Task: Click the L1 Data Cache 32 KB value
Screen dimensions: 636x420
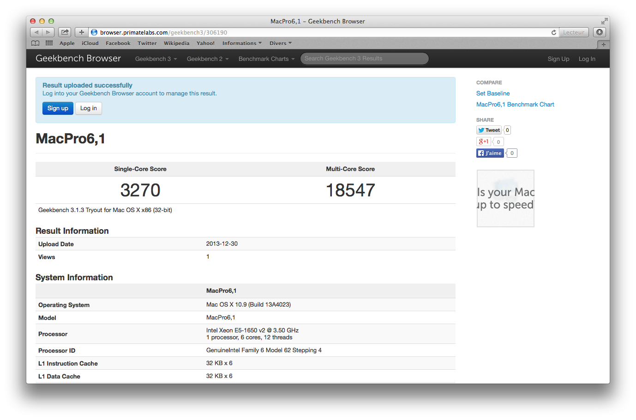Action: (x=219, y=376)
